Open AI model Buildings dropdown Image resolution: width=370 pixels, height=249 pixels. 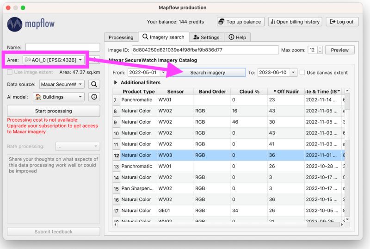click(59, 97)
